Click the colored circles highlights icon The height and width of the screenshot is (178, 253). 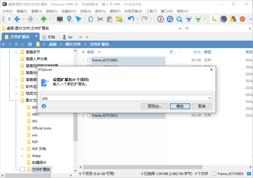233,19
